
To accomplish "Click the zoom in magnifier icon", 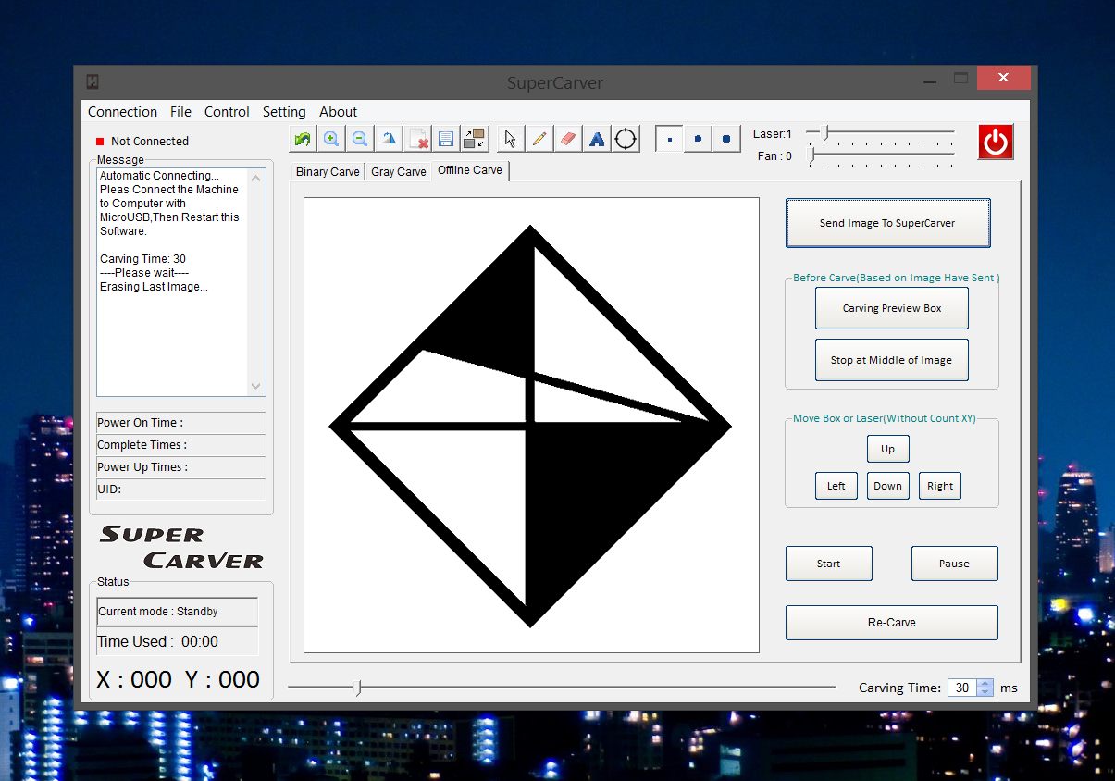I will point(330,139).
